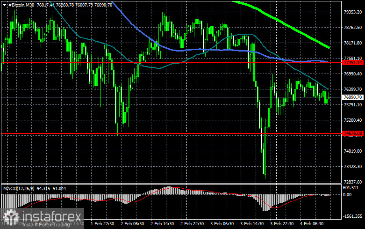
Task: Click the upper red horizontal level line
Action: click(x=140, y=62)
